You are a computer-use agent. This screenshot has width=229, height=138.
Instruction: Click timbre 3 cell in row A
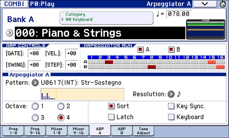(109, 62)
